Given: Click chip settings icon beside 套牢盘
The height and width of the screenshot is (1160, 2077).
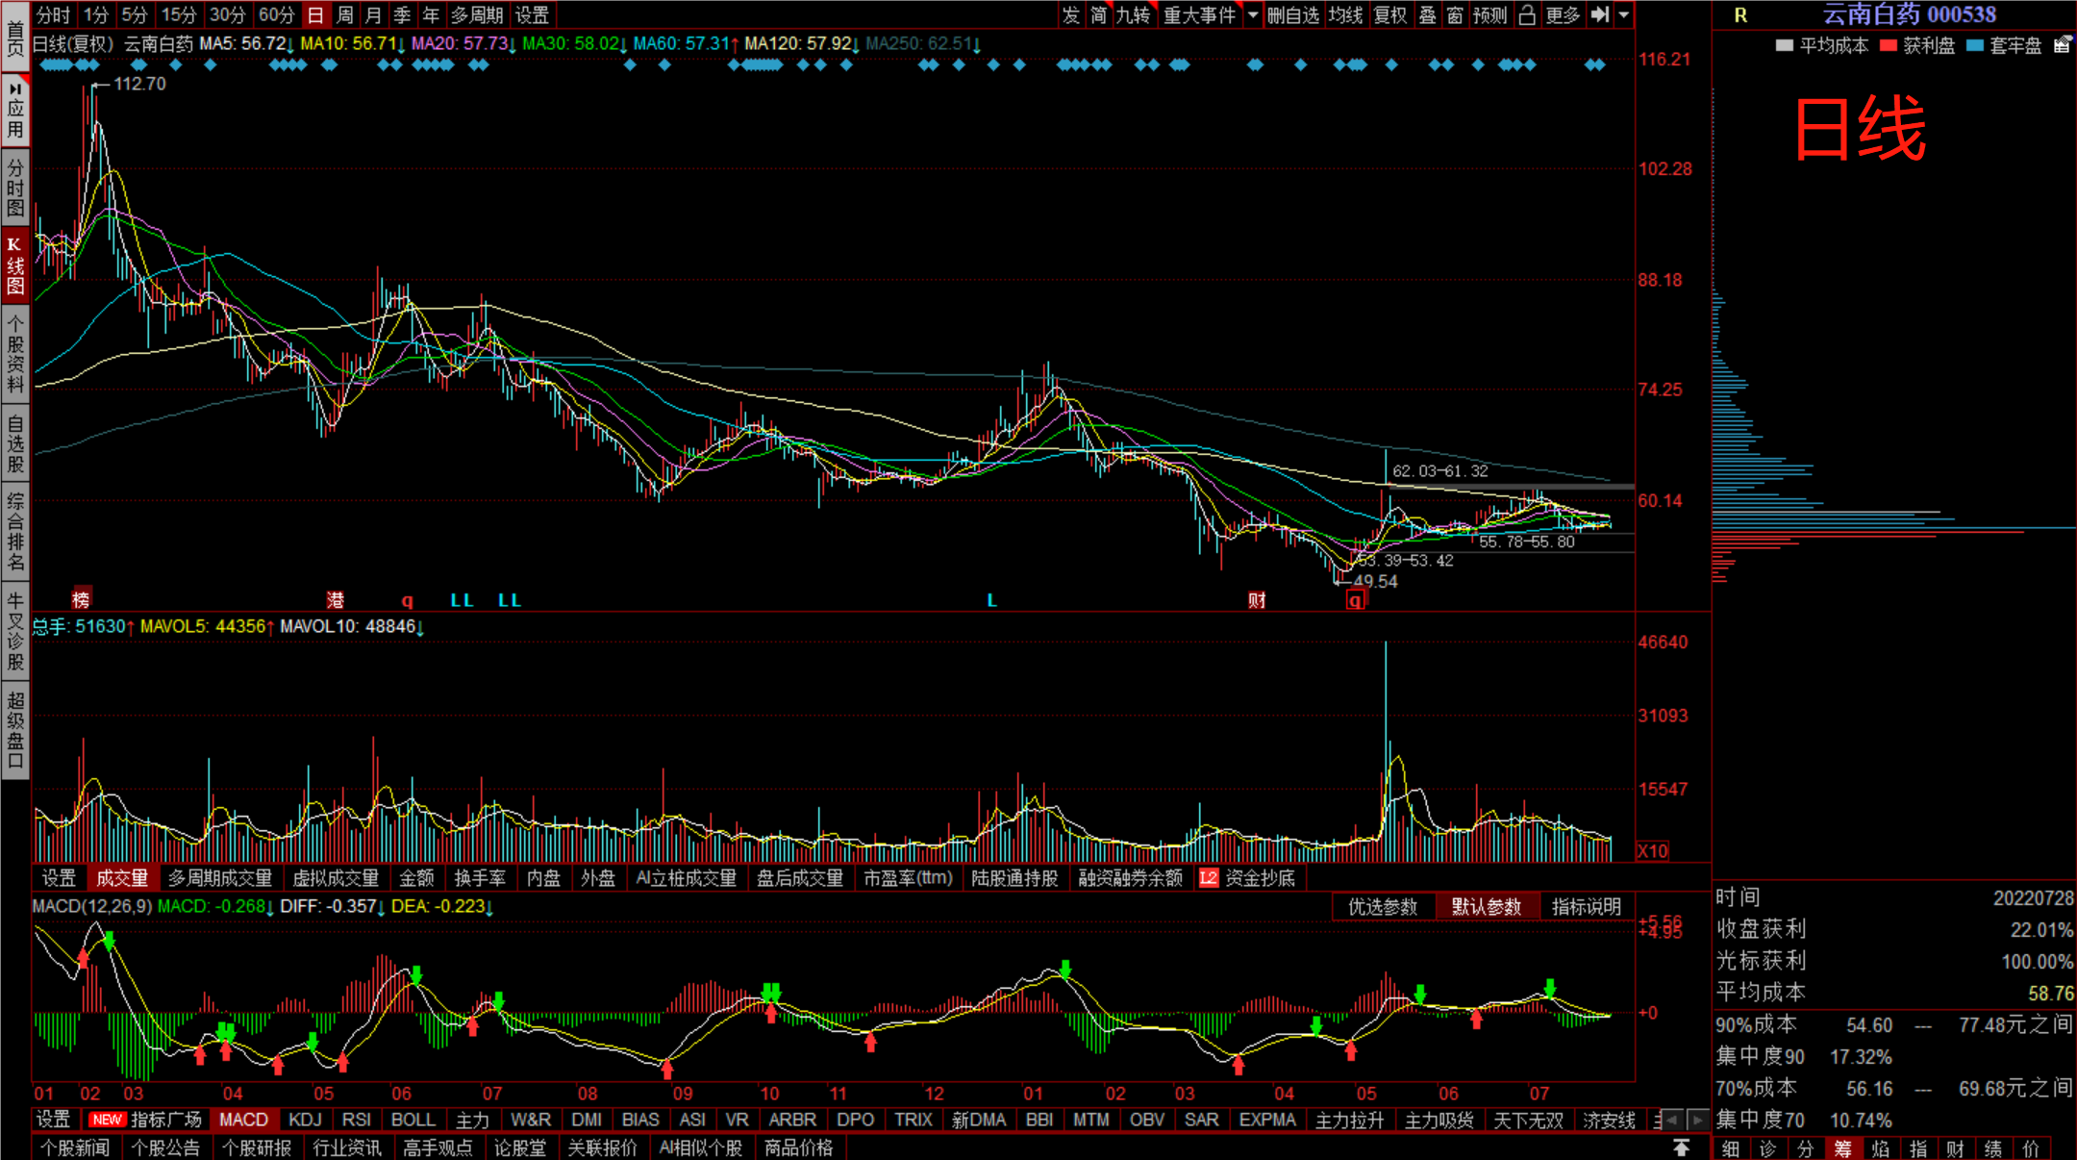Looking at the screenshot, I should tap(2062, 45).
